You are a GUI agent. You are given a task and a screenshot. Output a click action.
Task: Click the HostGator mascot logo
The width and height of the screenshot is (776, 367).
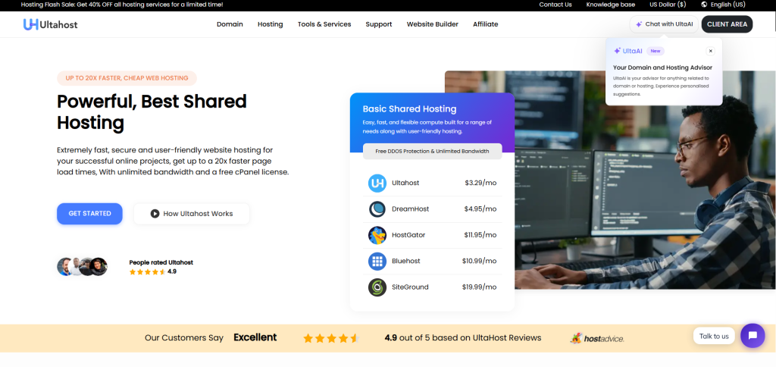click(x=377, y=235)
